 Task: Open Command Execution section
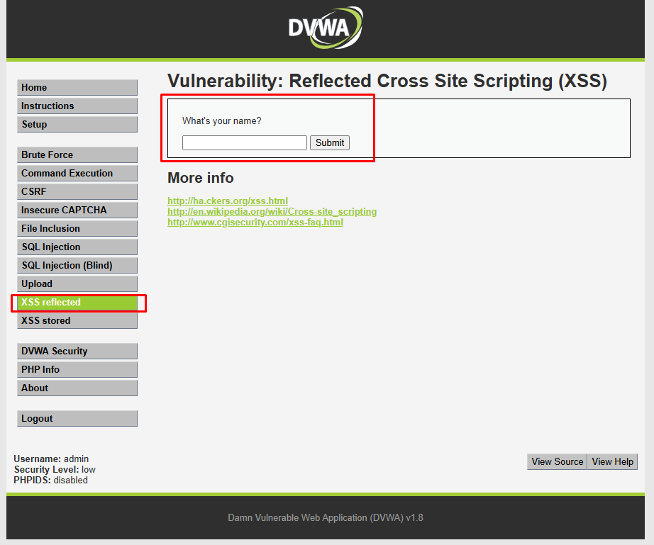[x=77, y=173]
